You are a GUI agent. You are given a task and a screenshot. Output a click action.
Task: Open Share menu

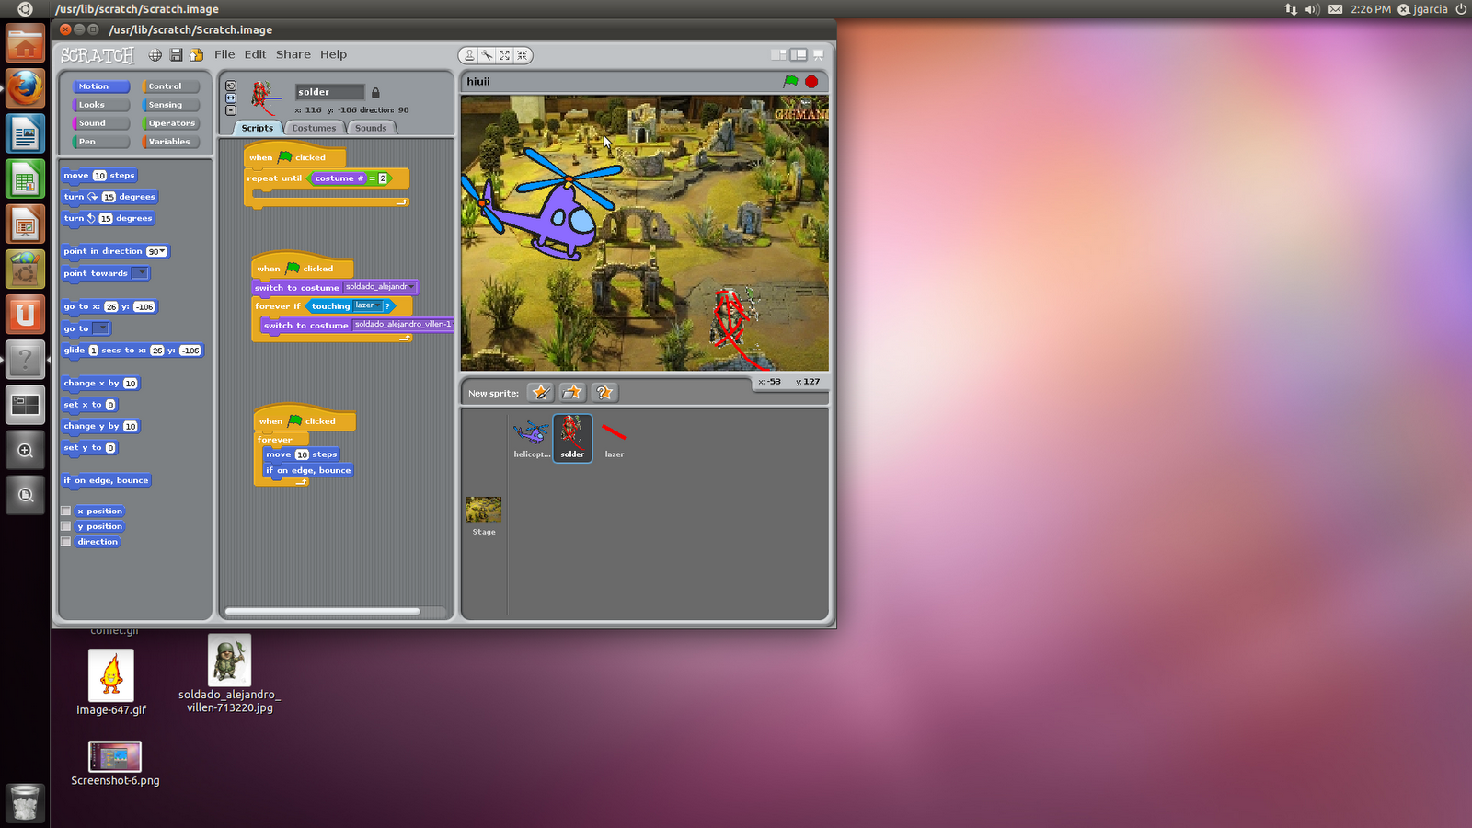[x=293, y=54]
